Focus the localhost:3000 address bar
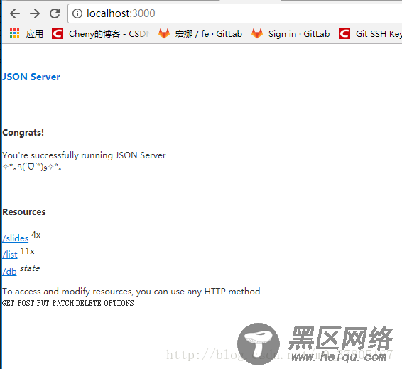 (234, 13)
